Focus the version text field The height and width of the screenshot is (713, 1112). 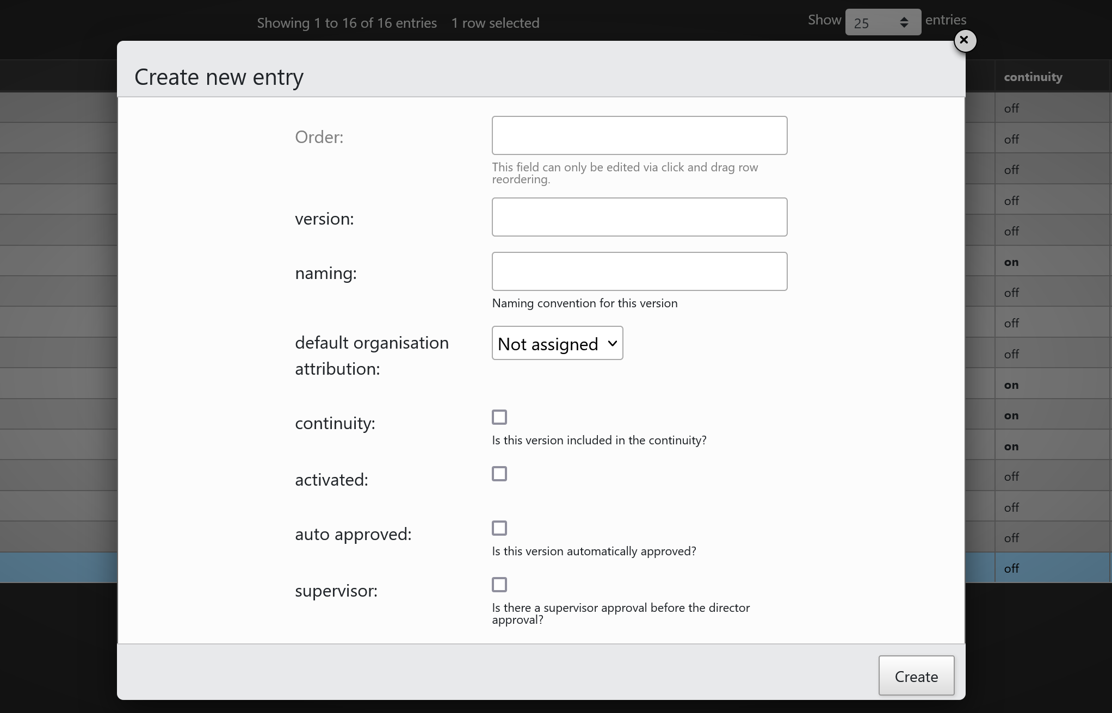pyautogui.click(x=639, y=217)
